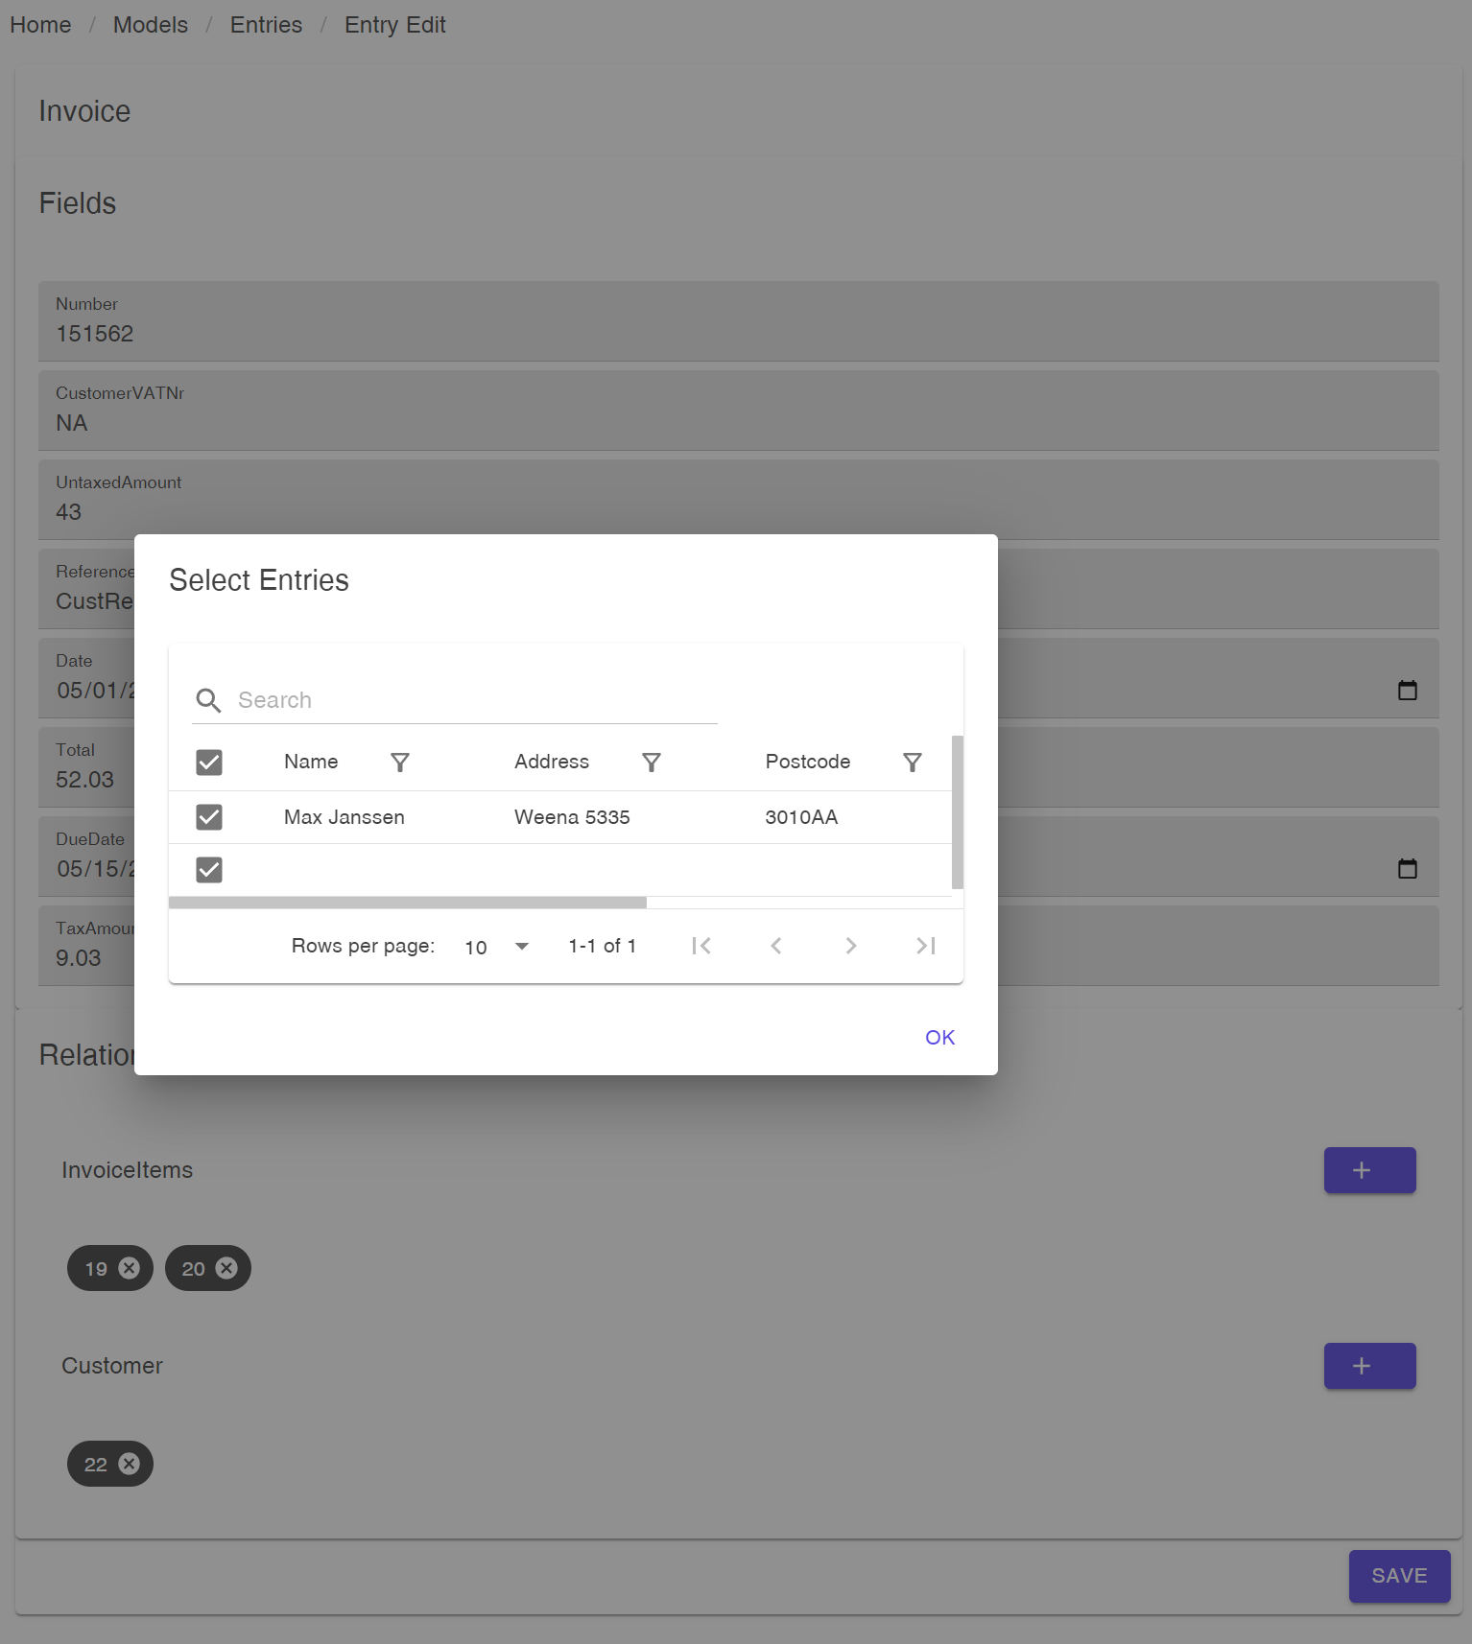Navigate to Models in the breadcrumb
Screen dimensions: 1472x1644
pyautogui.click(x=151, y=25)
